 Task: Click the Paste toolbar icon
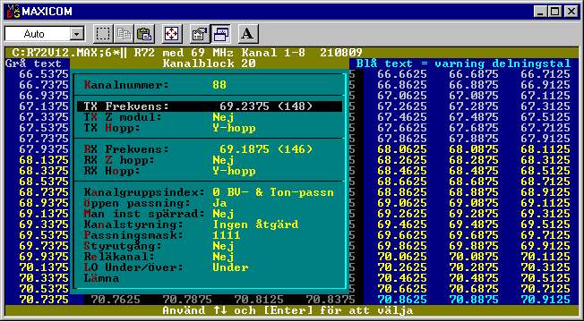pyautogui.click(x=144, y=34)
